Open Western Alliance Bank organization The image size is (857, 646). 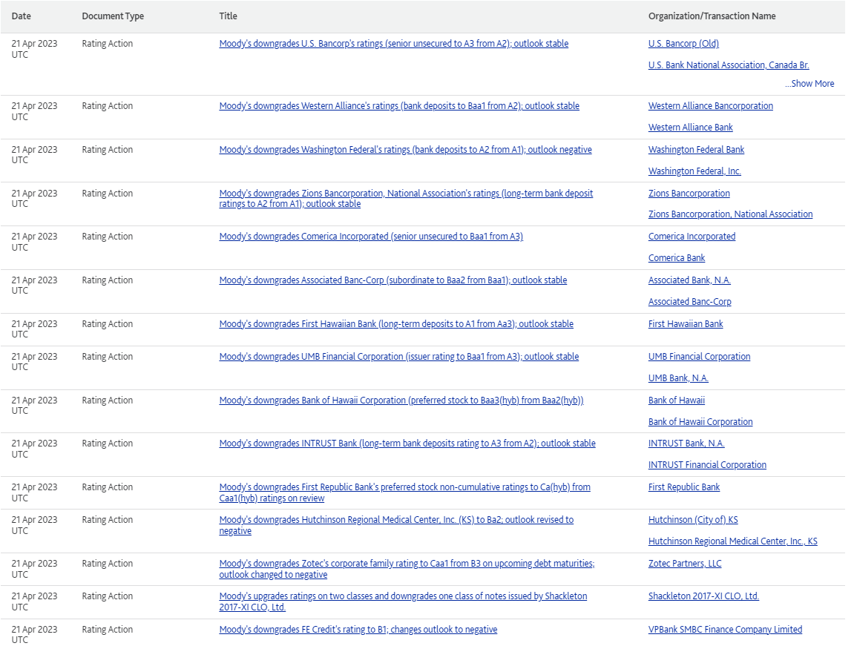point(690,128)
